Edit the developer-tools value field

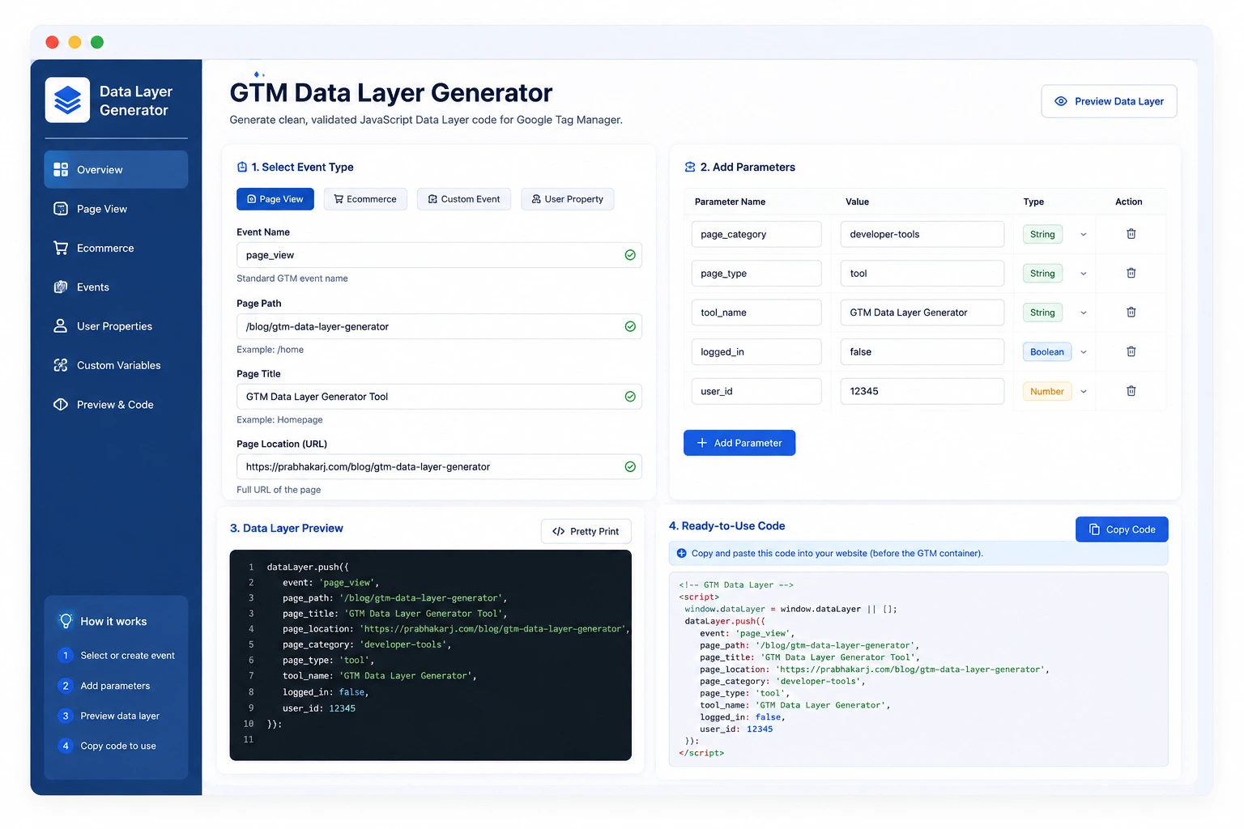pos(922,234)
